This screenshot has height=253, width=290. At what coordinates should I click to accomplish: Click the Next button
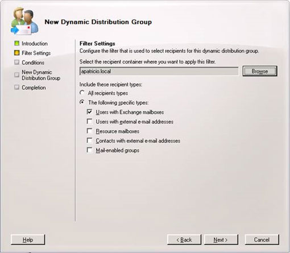coord(221,240)
